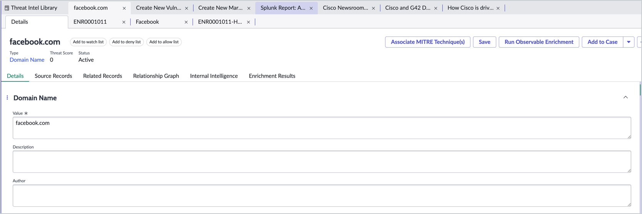Click the Value field resize grip
642x214 pixels.
[x=629, y=137]
